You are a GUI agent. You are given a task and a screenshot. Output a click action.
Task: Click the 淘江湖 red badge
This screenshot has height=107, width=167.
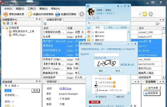pyautogui.click(x=95, y=102)
